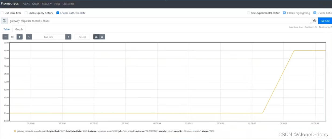332x139 pixels.
Task: Go to Prometheus home via the brand link
Action: coord(10,4)
